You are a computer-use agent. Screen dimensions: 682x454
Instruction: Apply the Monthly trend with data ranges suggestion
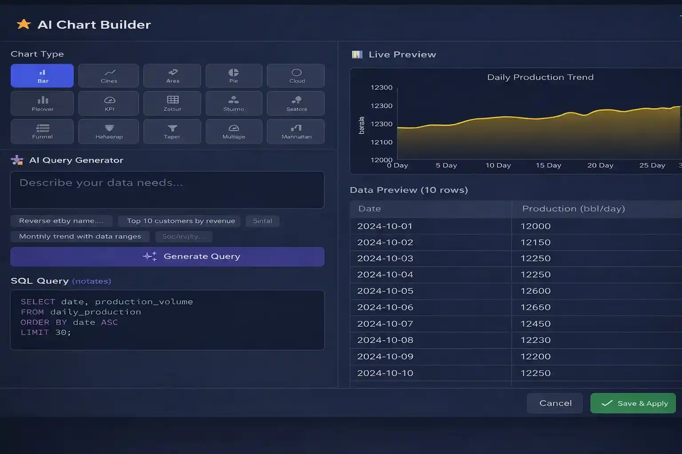pyautogui.click(x=80, y=236)
